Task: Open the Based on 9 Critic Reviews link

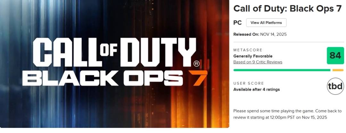Action: tap(258, 62)
